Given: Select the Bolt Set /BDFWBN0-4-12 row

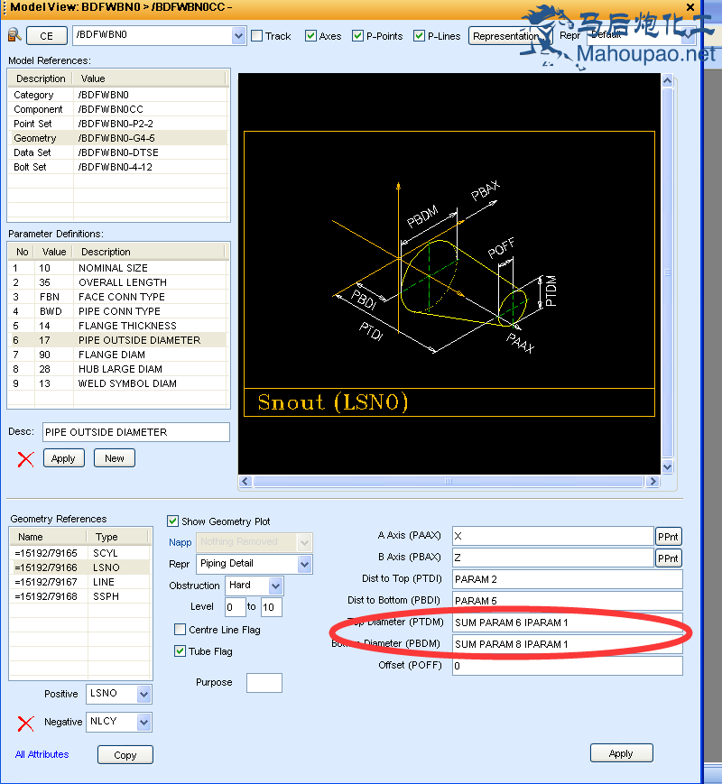Looking at the screenshot, I should pyautogui.click(x=118, y=167).
